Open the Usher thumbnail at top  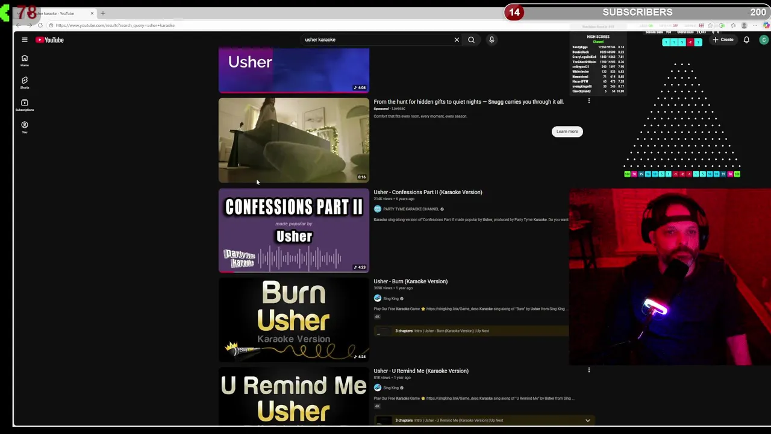tap(294, 70)
